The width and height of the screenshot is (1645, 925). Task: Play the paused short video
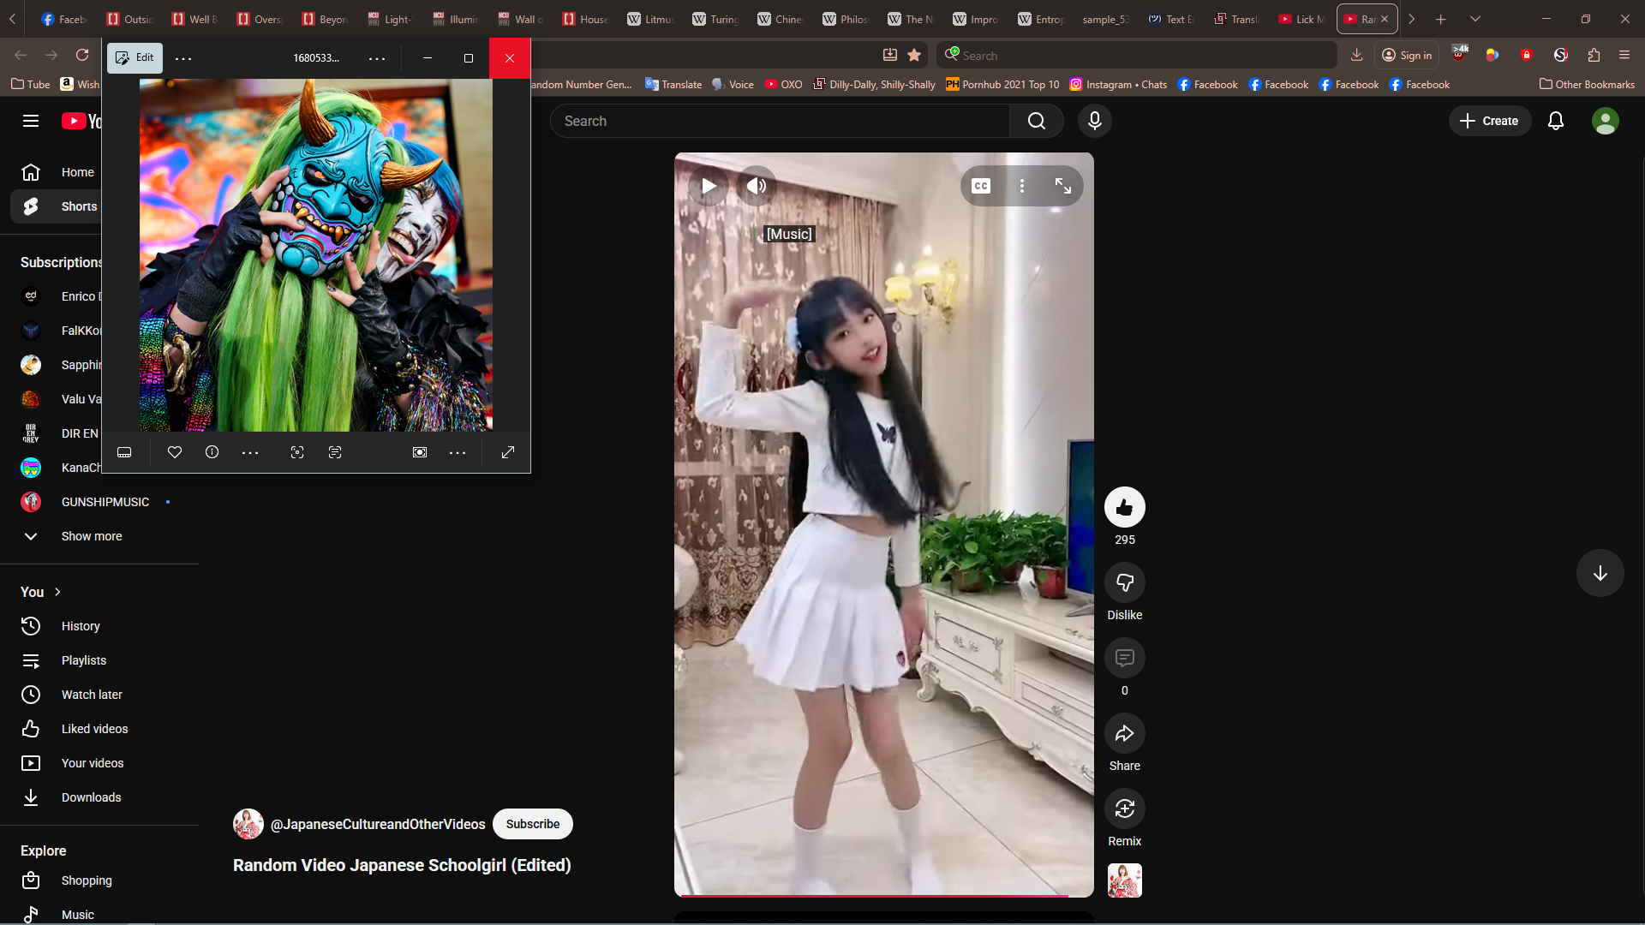click(709, 186)
